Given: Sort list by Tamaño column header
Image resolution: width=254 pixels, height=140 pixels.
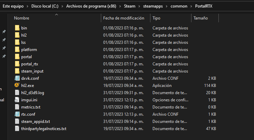Looking at the screenshot, I should [x=201, y=18].
